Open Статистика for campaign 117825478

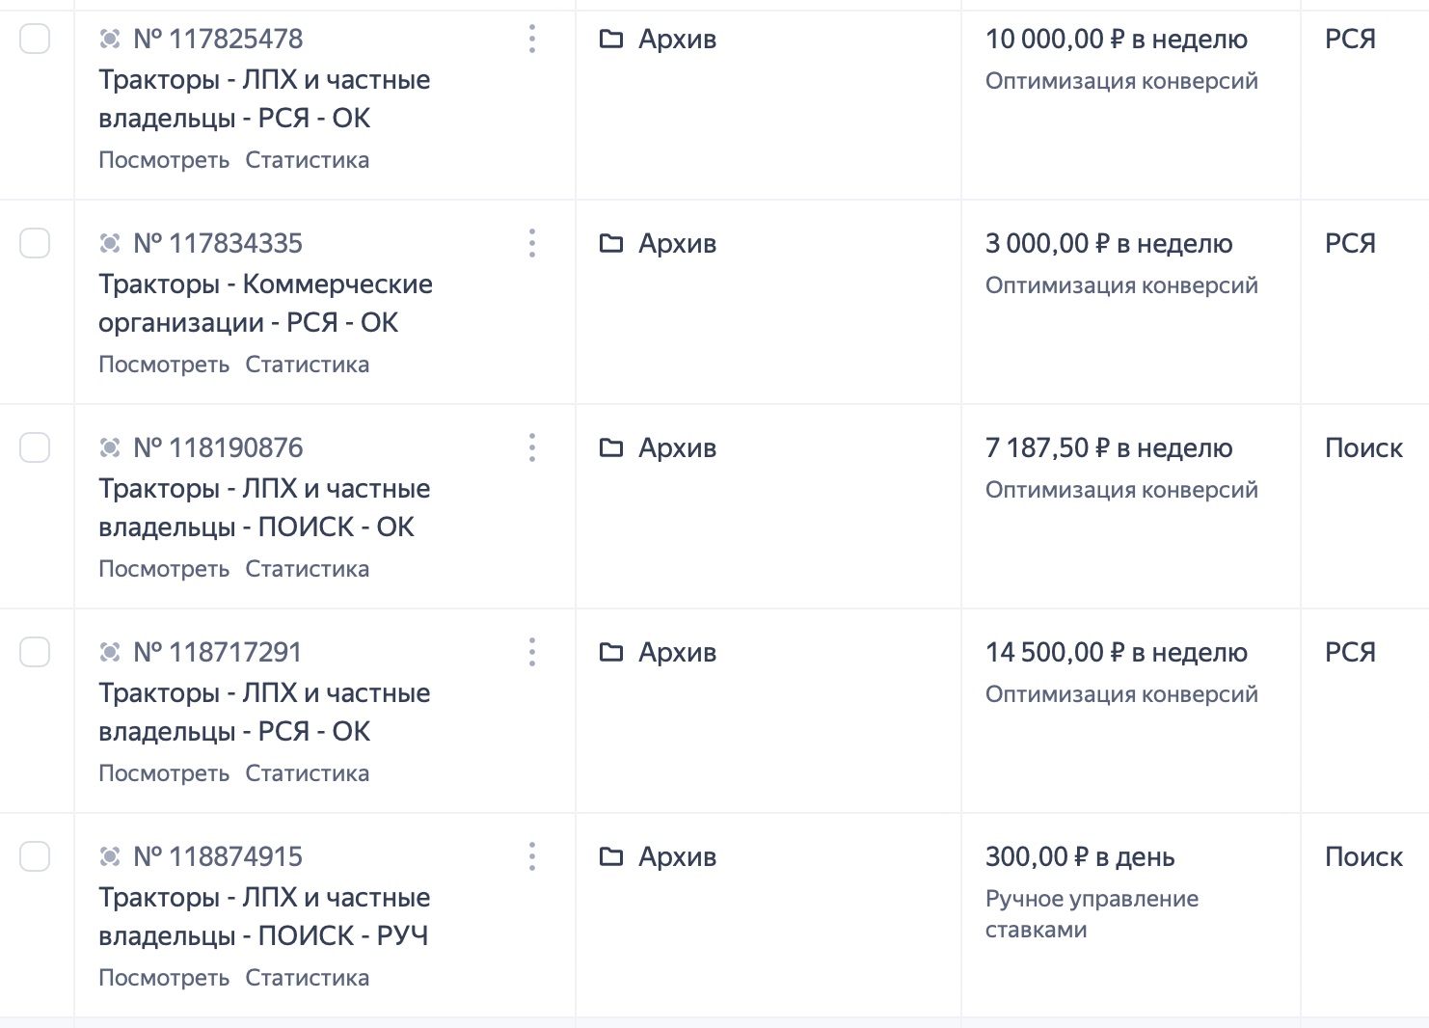tap(307, 160)
